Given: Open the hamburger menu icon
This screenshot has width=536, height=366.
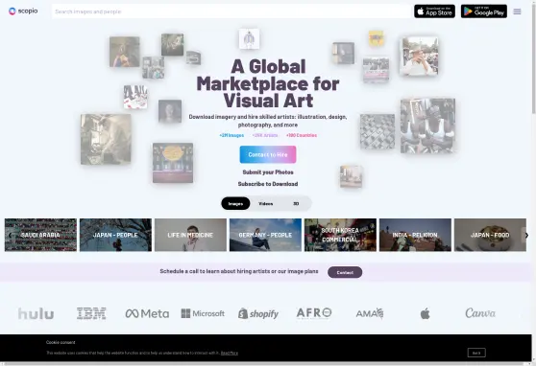Looking at the screenshot, I should coord(517,11).
